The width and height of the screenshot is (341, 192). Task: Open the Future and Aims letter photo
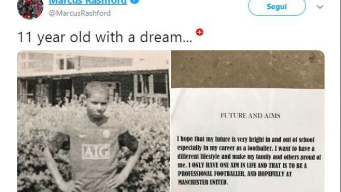point(248,121)
